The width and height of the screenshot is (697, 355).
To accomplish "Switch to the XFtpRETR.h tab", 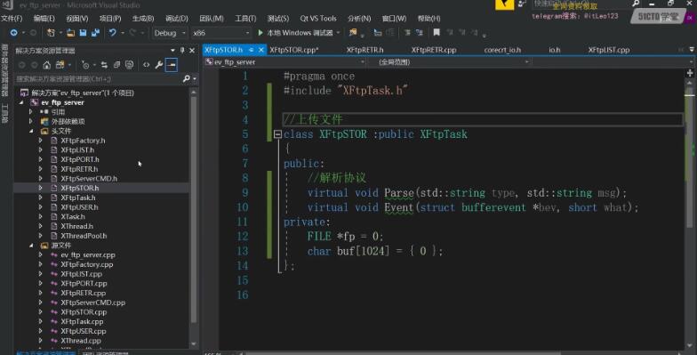I will [x=365, y=50].
